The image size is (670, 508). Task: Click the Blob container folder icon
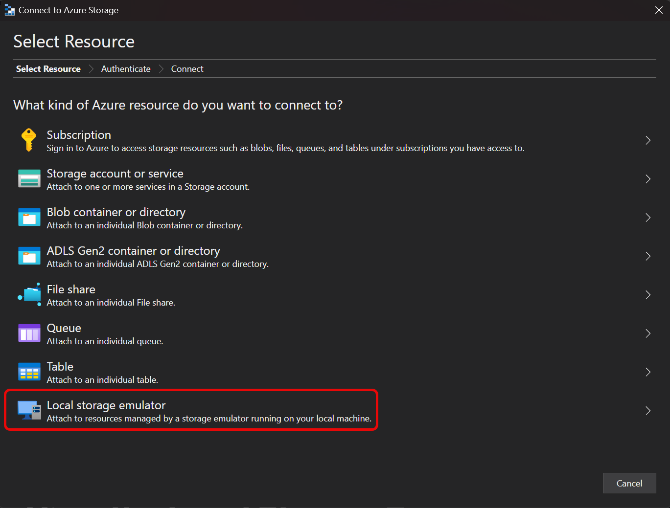[x=29, y=217]
